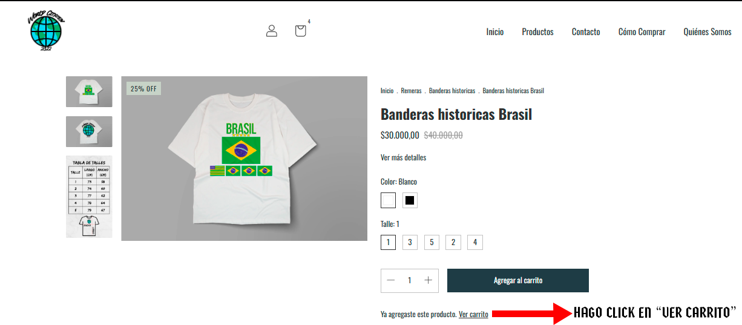
Task: Open the Remeras breadcrumb link
Action: tap(411, 91)
